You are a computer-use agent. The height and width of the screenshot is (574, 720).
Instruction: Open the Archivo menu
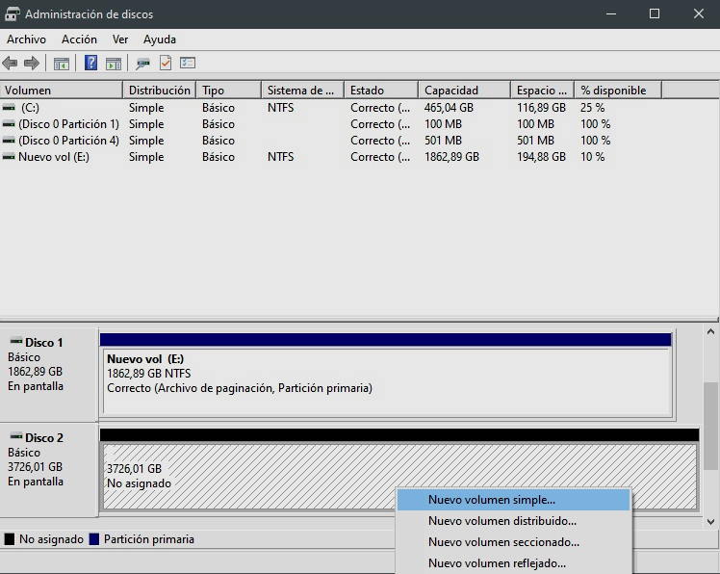pyautogui.click(x=26, y=39)
